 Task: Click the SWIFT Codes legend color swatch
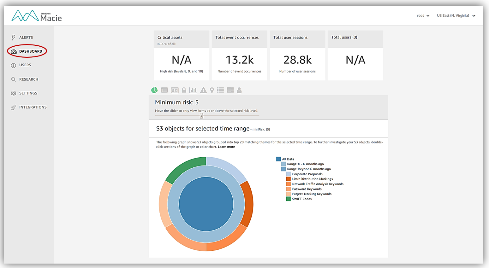(288, 199)
